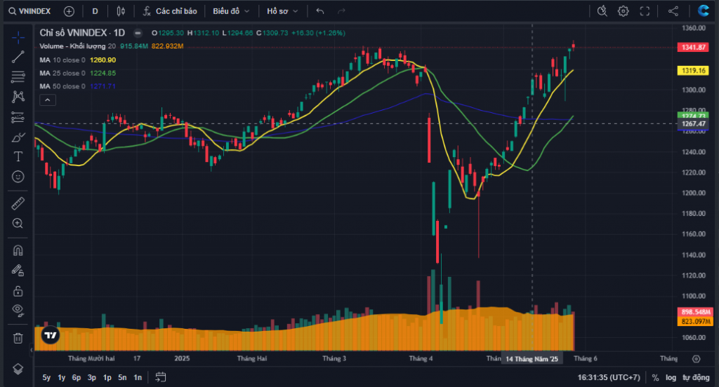719x387 pixels.
Task: Select the MA 50 indicator legend
Action: click(x=62, y=86)
